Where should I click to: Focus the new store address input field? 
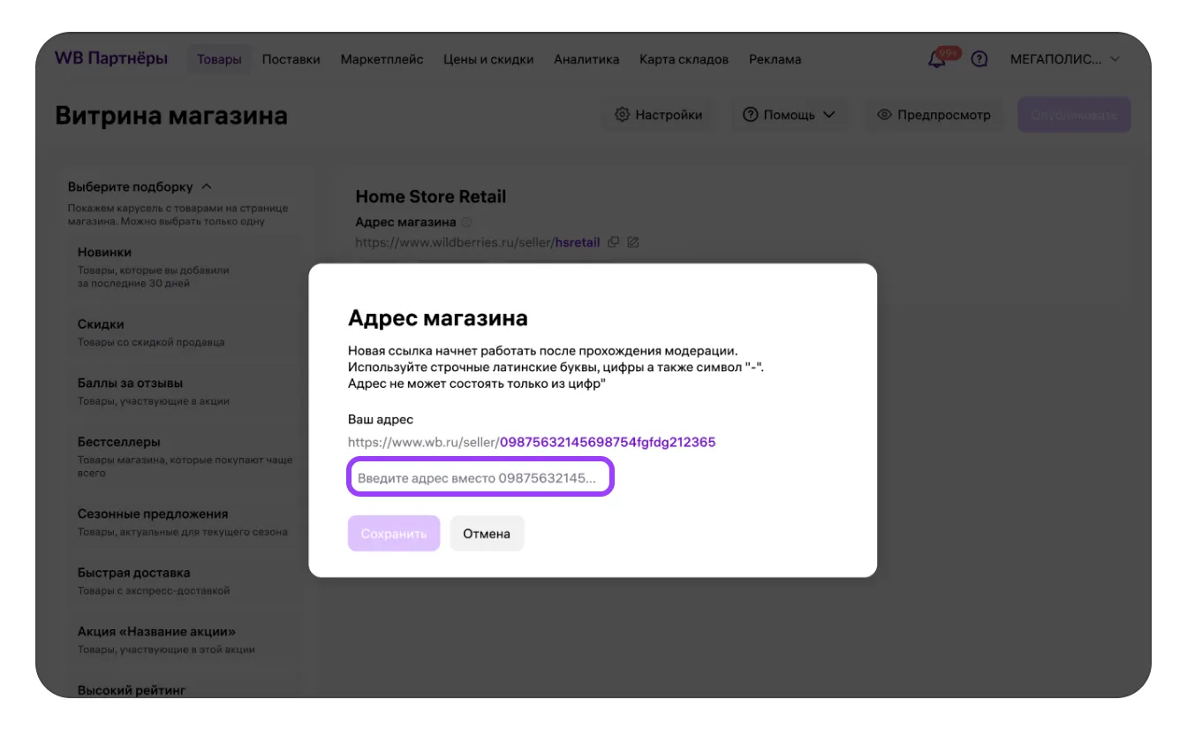480,477
